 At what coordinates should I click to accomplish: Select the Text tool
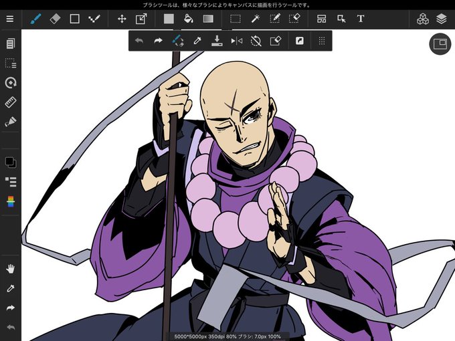[361, 19]
